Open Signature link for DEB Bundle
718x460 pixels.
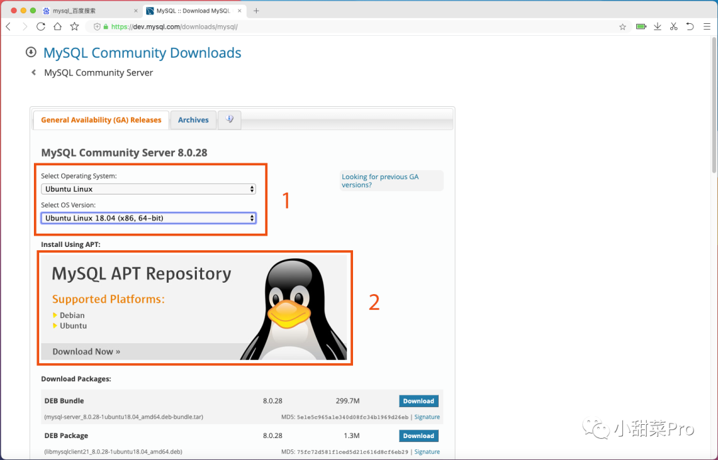[x=427, y=417]
